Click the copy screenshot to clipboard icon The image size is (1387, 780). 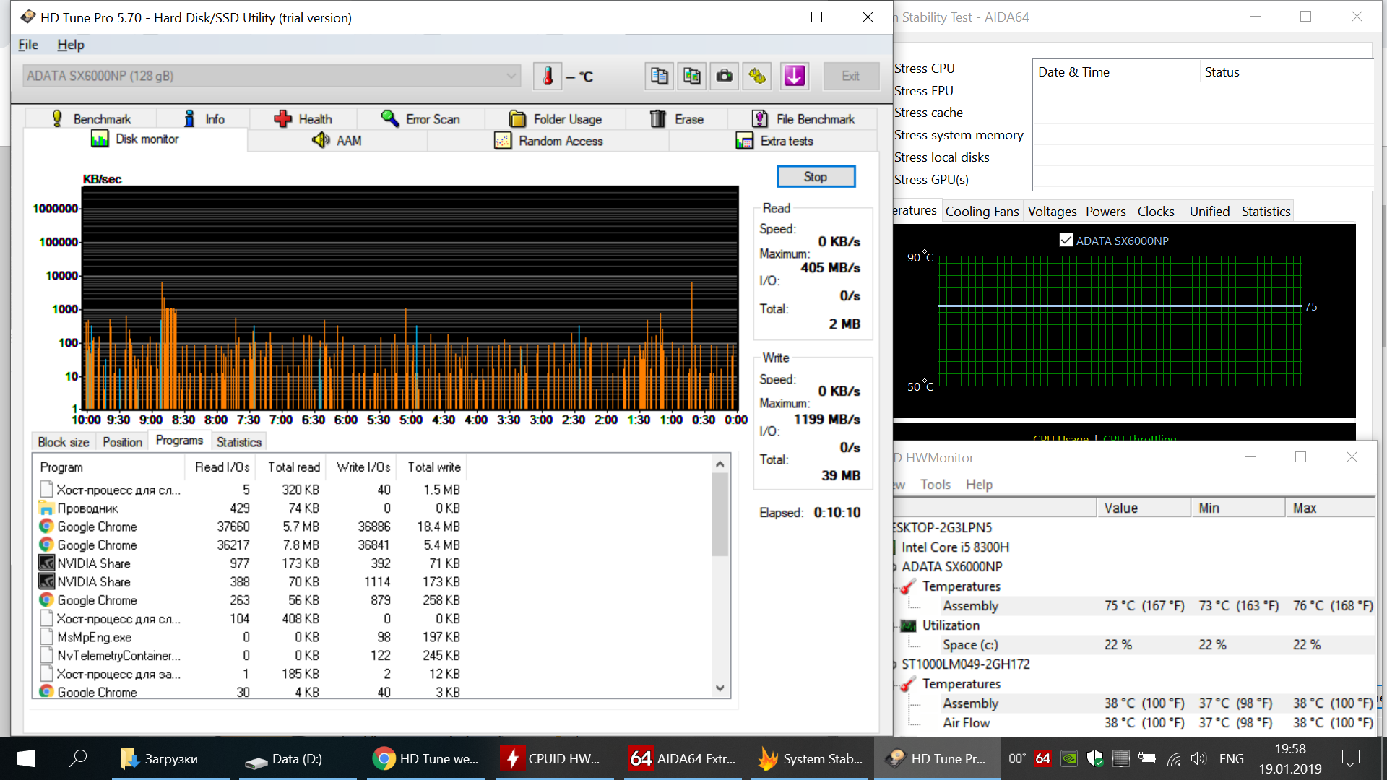[691, 76]
